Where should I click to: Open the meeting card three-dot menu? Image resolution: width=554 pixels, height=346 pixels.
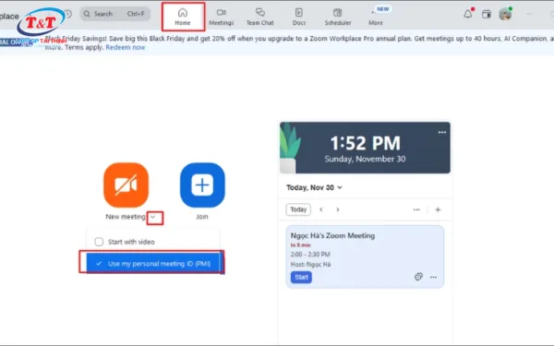pyautogui.click(x=433, y=277)
